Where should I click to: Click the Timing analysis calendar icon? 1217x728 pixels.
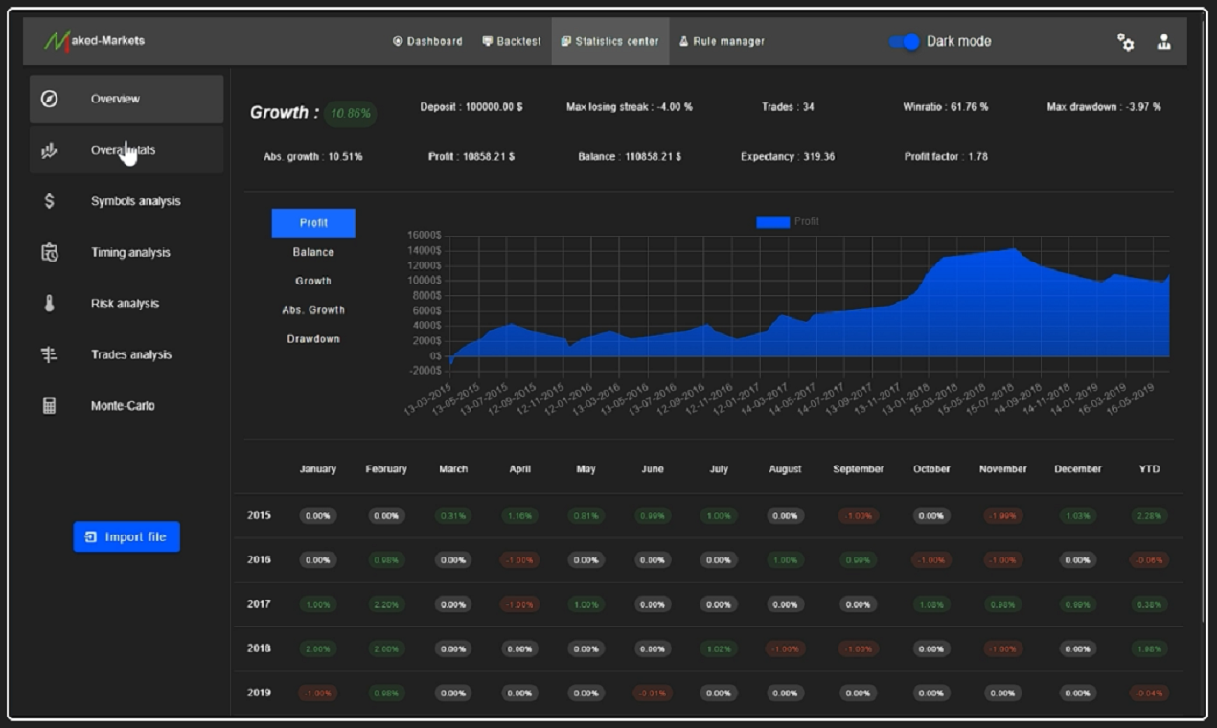(50, 253)
